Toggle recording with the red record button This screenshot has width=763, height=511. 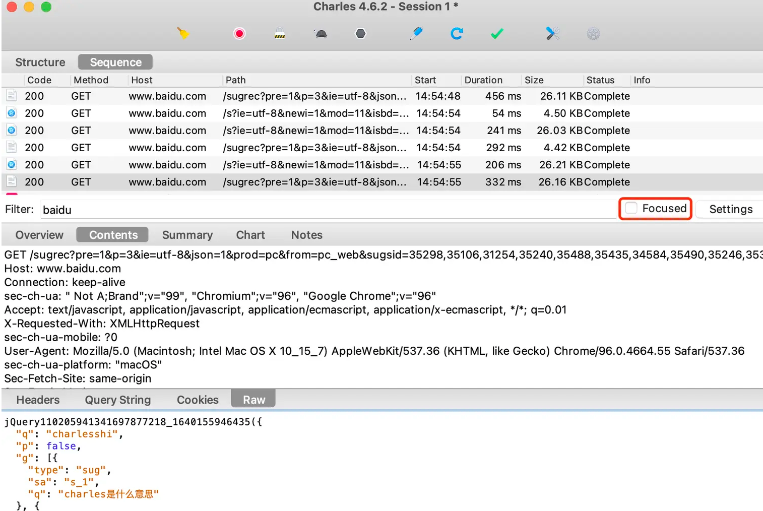click(x=239, y=33)
